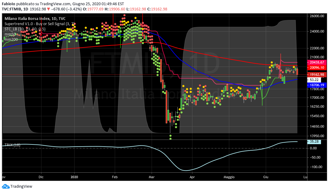Click the 17800.00 price axis label
This screenshot has width=329, height=192.
[x=317, y=89]
